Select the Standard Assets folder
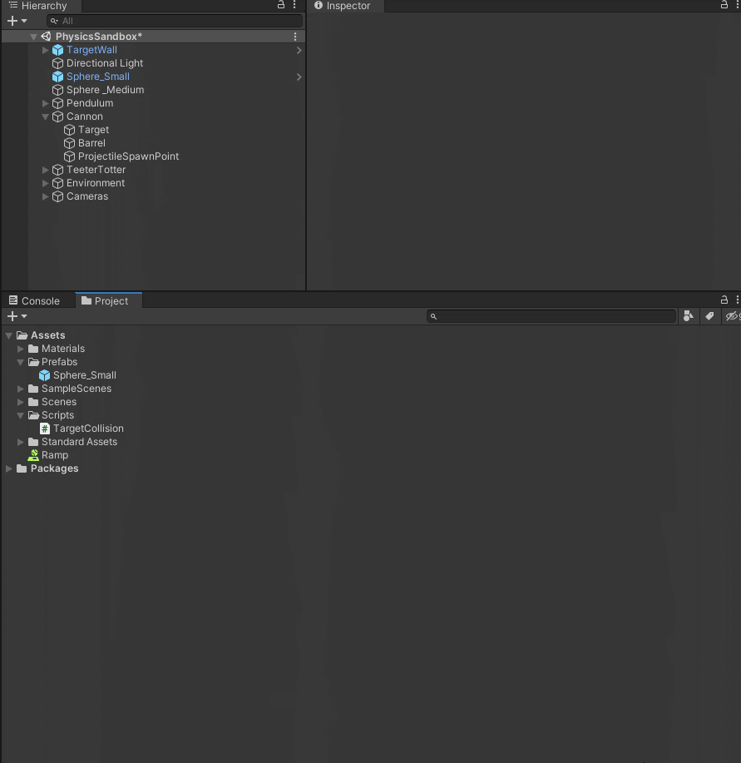 point(79,442)
